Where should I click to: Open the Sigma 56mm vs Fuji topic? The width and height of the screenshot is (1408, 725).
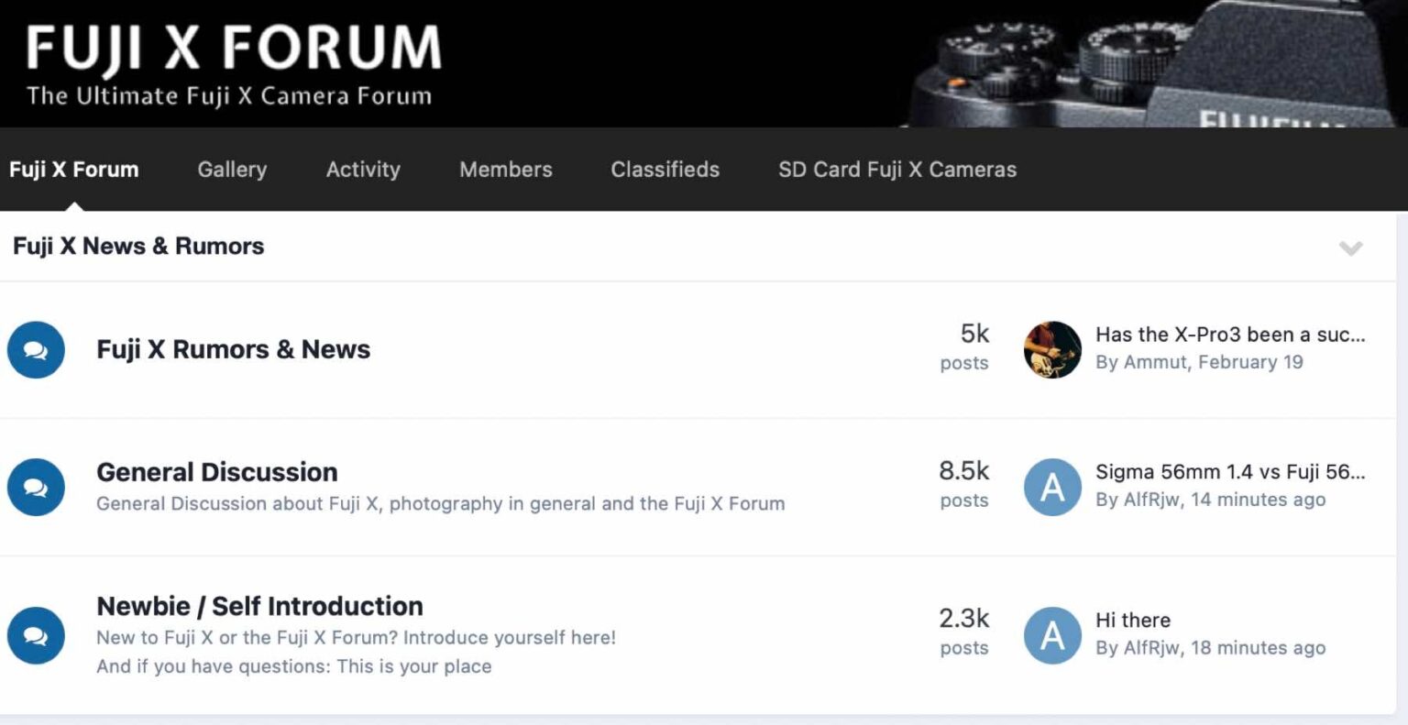click(x=1228, y=471)
